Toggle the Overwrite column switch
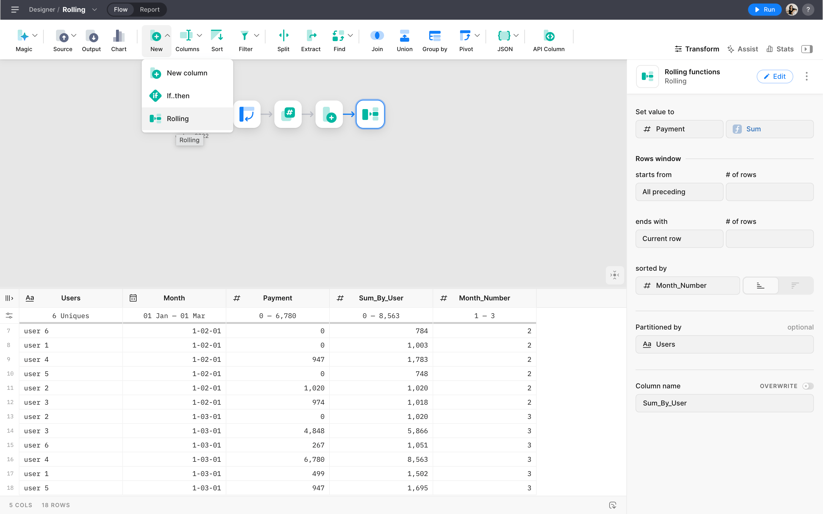This screenshot has width=823, height=514. [x=807, y=386]
